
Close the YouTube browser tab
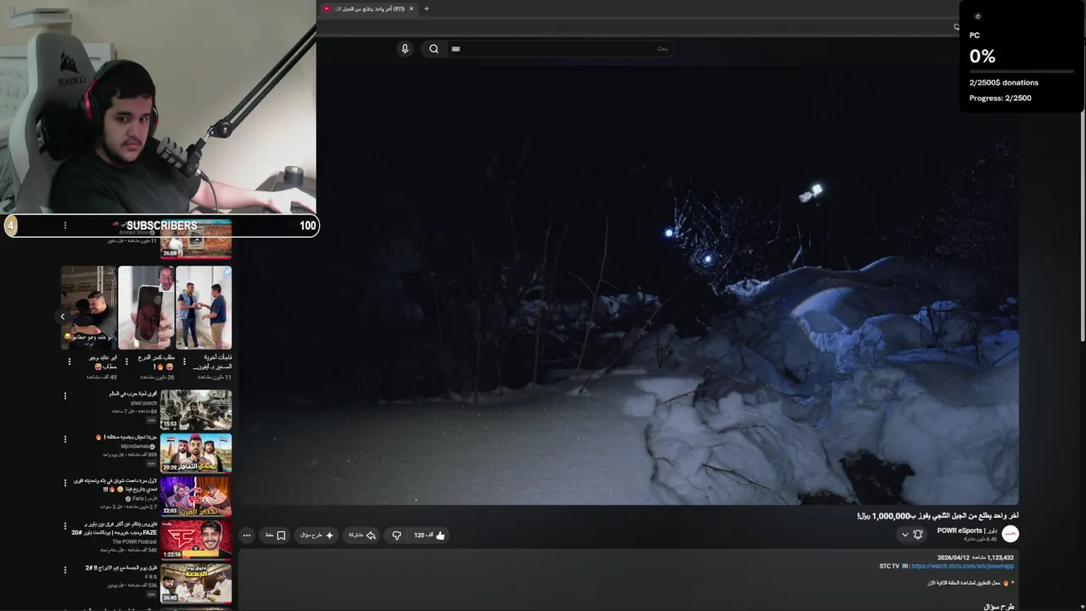(411, 8)
